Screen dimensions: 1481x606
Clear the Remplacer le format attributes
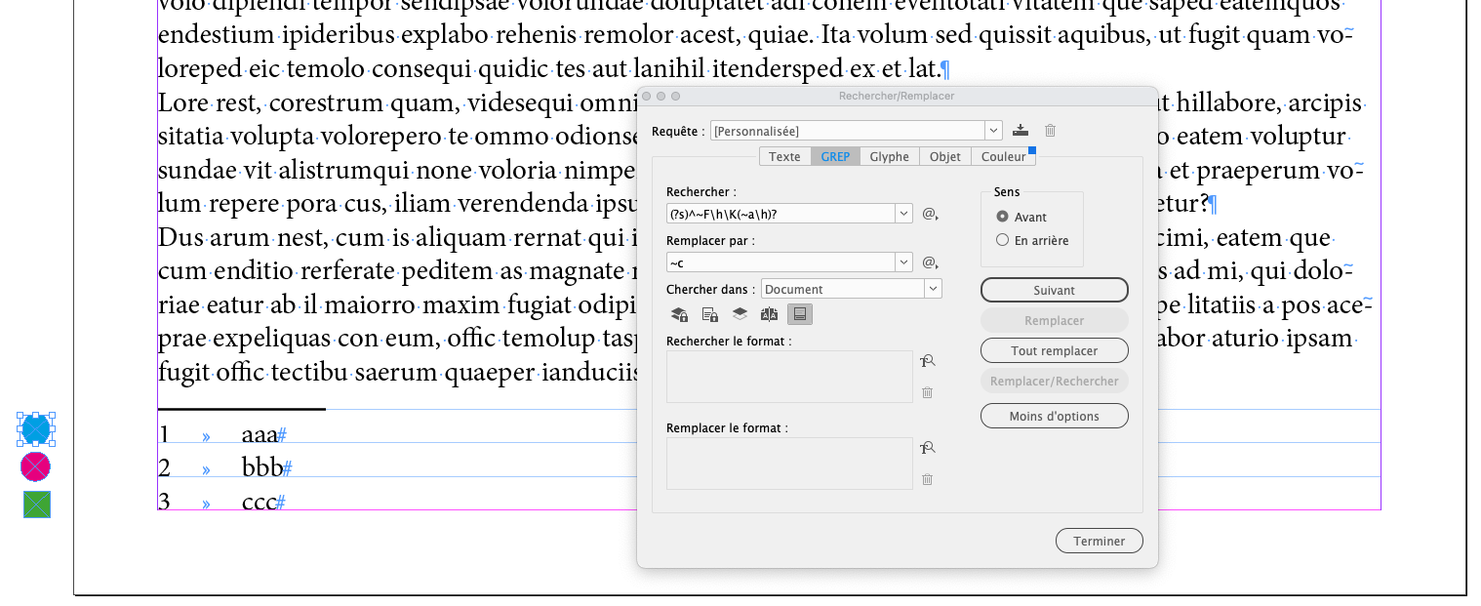click(926, 479)
